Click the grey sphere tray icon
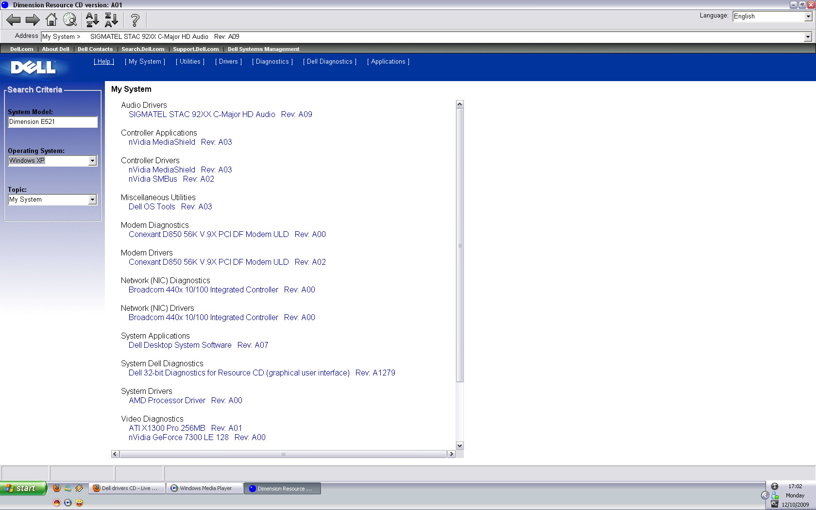Image resolution: width=816 pixels, height=510 pixels. click(775, 486)
